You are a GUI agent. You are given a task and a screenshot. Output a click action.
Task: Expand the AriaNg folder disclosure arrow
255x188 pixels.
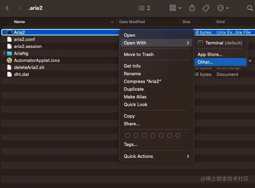point(4,53)
